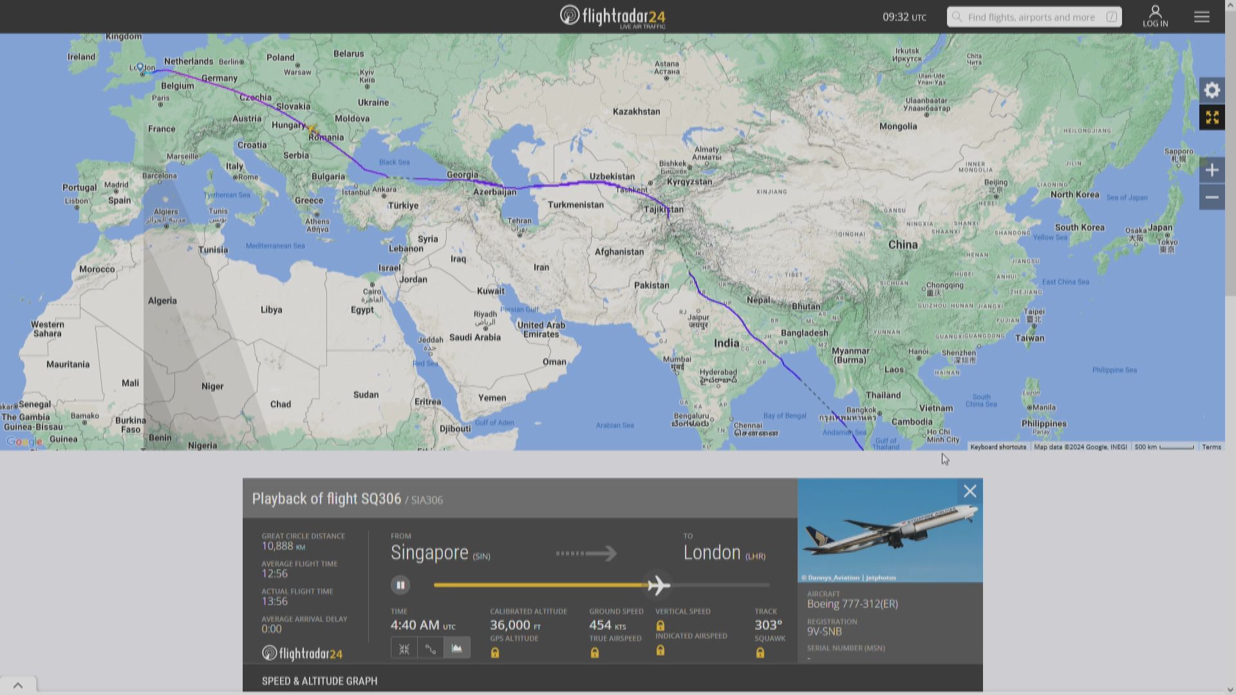This screenshot has width=1236, height=695.
Task: Open the hamburger main menu
Action: pyautogui.click(x=1202, y=17)
